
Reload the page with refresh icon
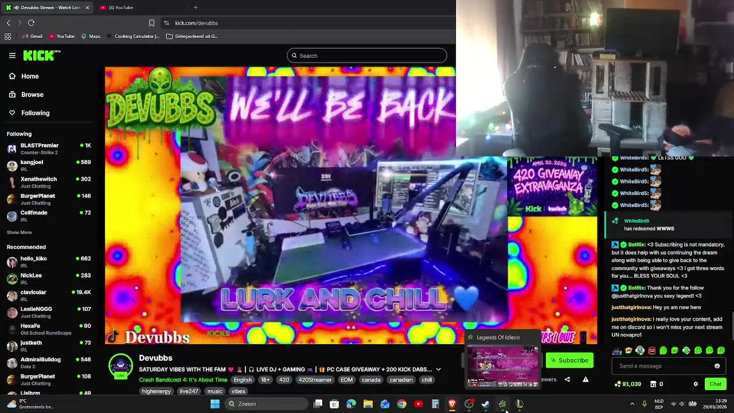pos(31,23)
